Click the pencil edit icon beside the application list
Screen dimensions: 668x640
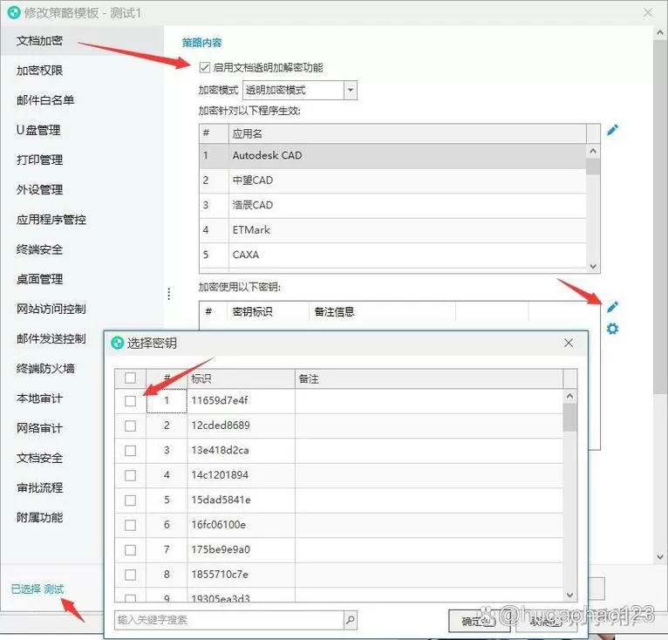click(612, 131)
